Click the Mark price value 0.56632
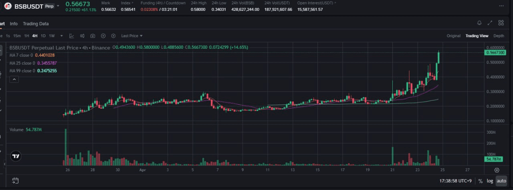This screenshot has width=513, height=190. [108, 9]
